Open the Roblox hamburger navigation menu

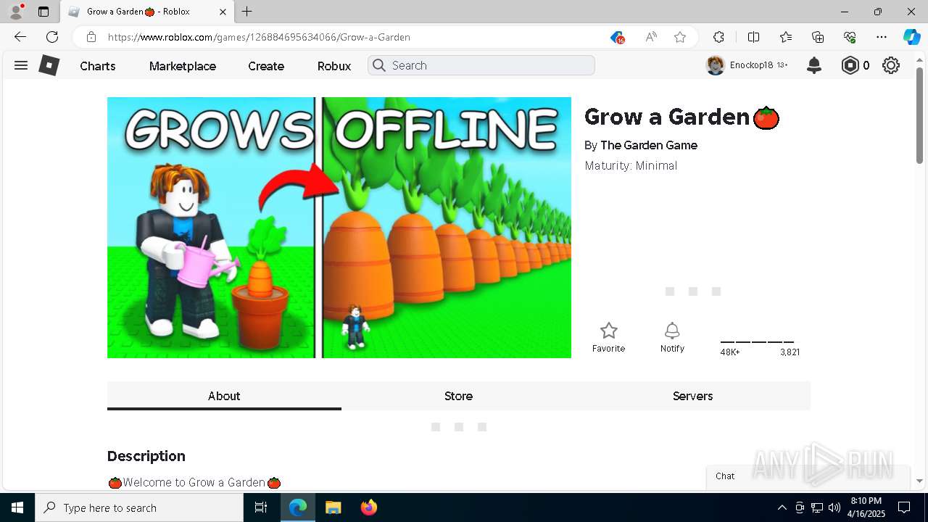coord(21,65)
